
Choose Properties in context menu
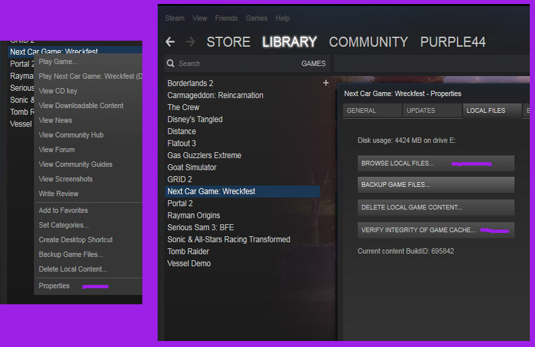coord(54,286)
